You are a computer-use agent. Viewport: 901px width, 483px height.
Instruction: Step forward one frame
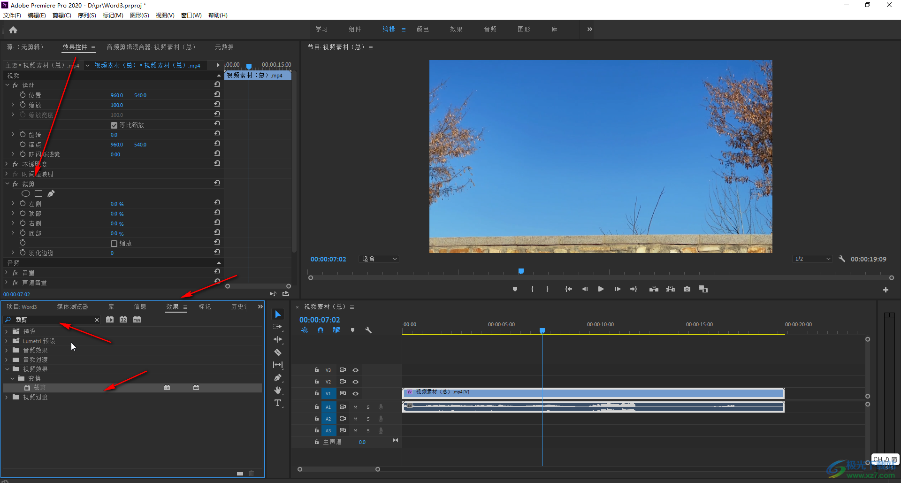pyautogui.click(x=618, y=289)
